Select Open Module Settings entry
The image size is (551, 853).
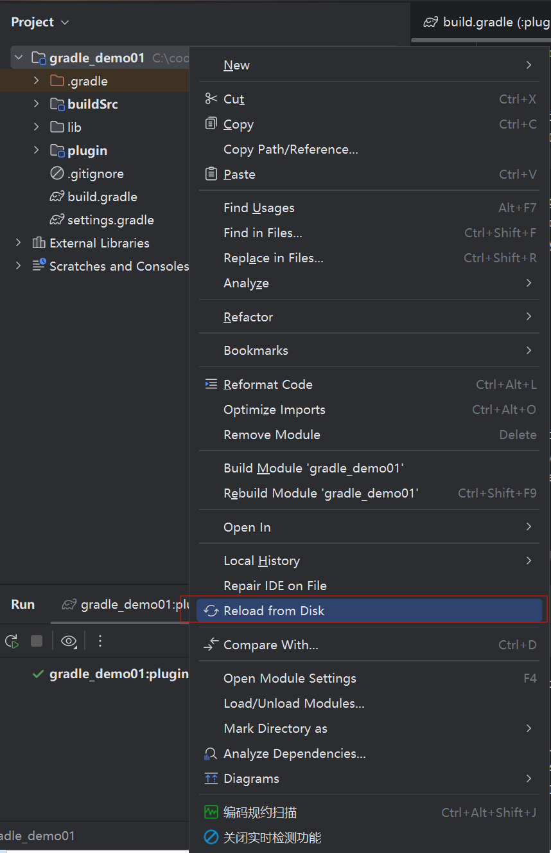371,678
